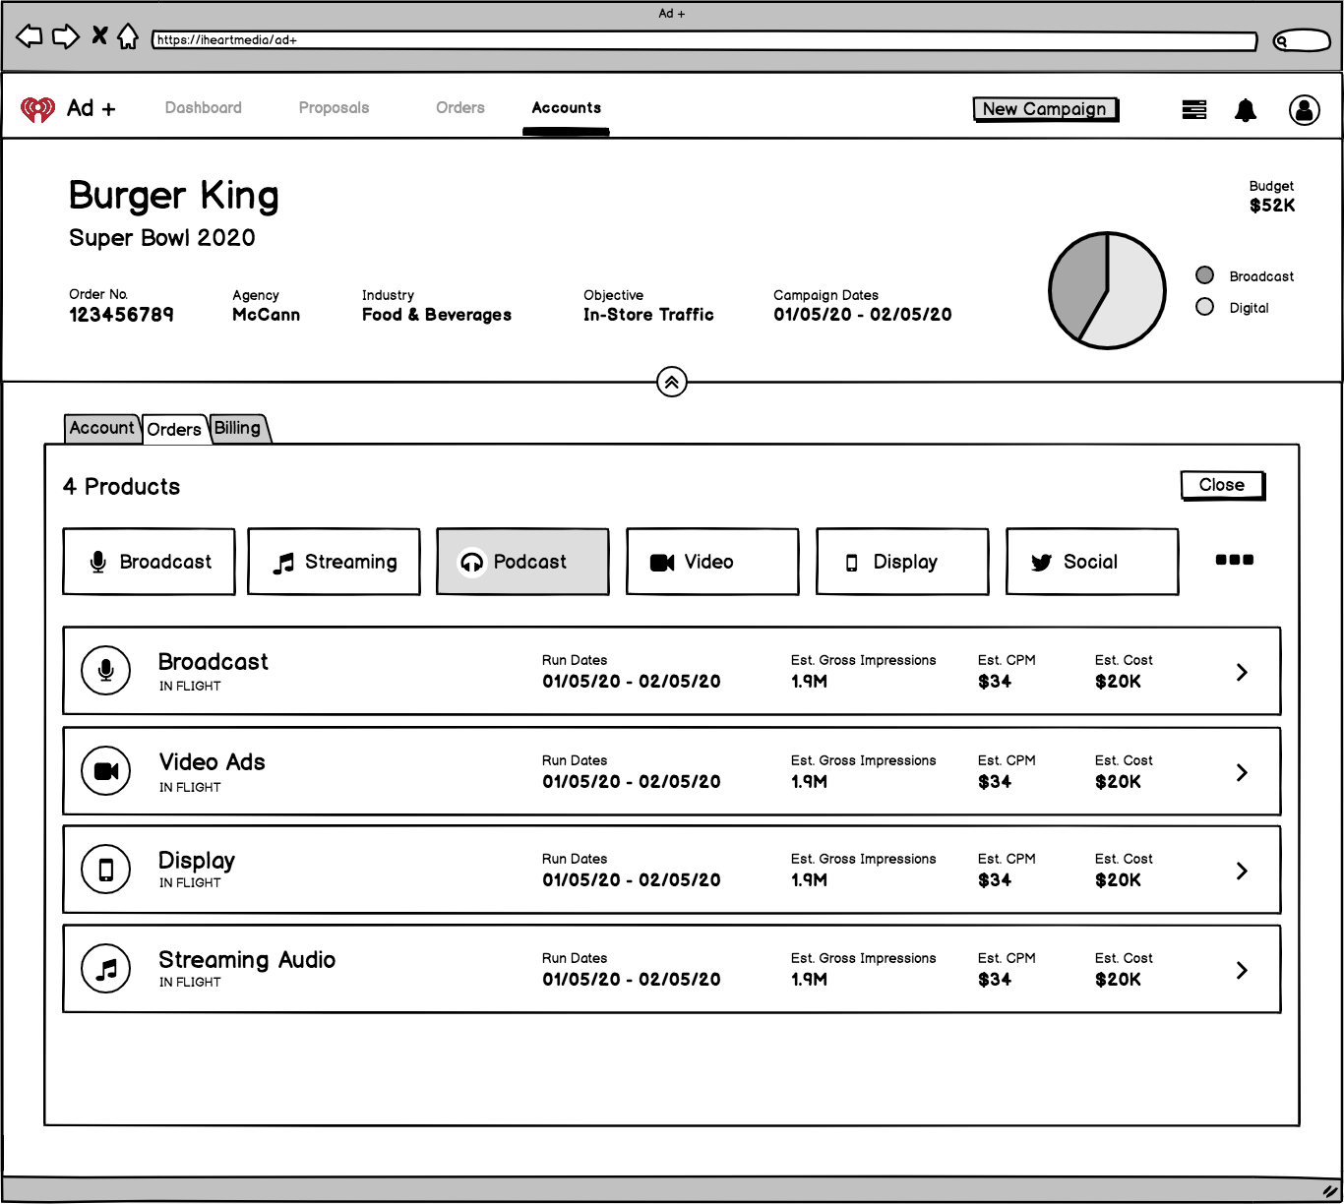Open the Proposals nav item
Image resolution: width=1344 pixels, height=1204 pixels.
tap(335, 108)
